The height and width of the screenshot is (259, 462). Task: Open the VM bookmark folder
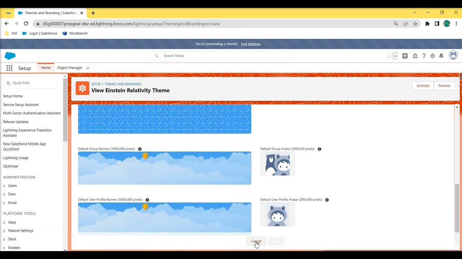tap(11, 33)
